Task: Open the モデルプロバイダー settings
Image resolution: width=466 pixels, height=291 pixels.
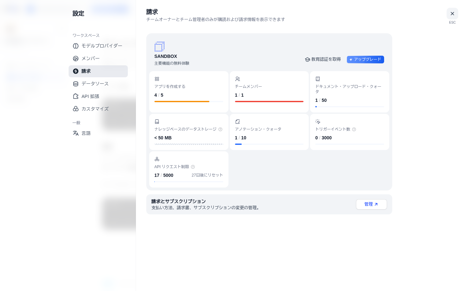Action: pyautogui.click(x=98, y=46)
